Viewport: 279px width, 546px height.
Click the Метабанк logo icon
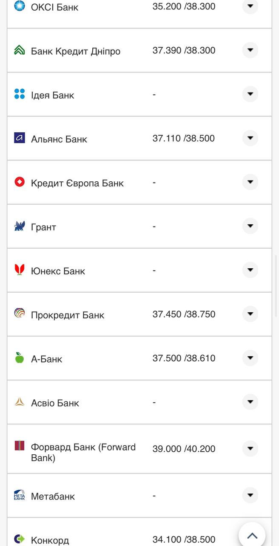click(x=20, y=495)
